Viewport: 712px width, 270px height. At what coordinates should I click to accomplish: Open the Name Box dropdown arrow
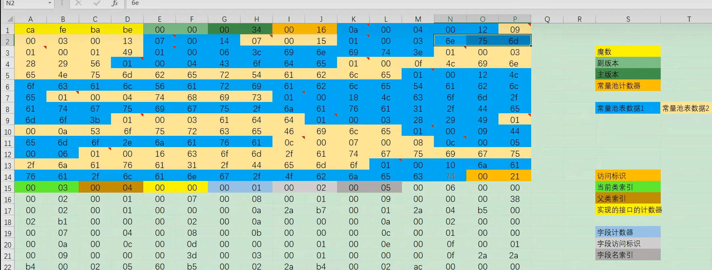50,3
